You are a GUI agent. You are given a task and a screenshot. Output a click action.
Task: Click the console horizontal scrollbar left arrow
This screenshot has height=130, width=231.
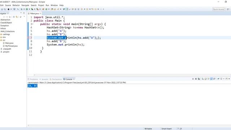pyautogui.click(x=29, y=126)
